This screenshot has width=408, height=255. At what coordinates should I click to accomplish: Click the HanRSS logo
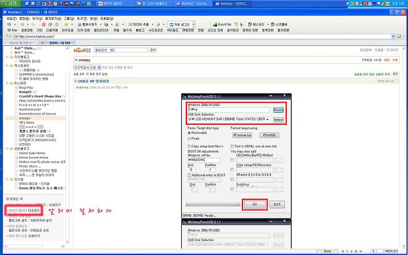pyautogui.click(x=82, y=50)
